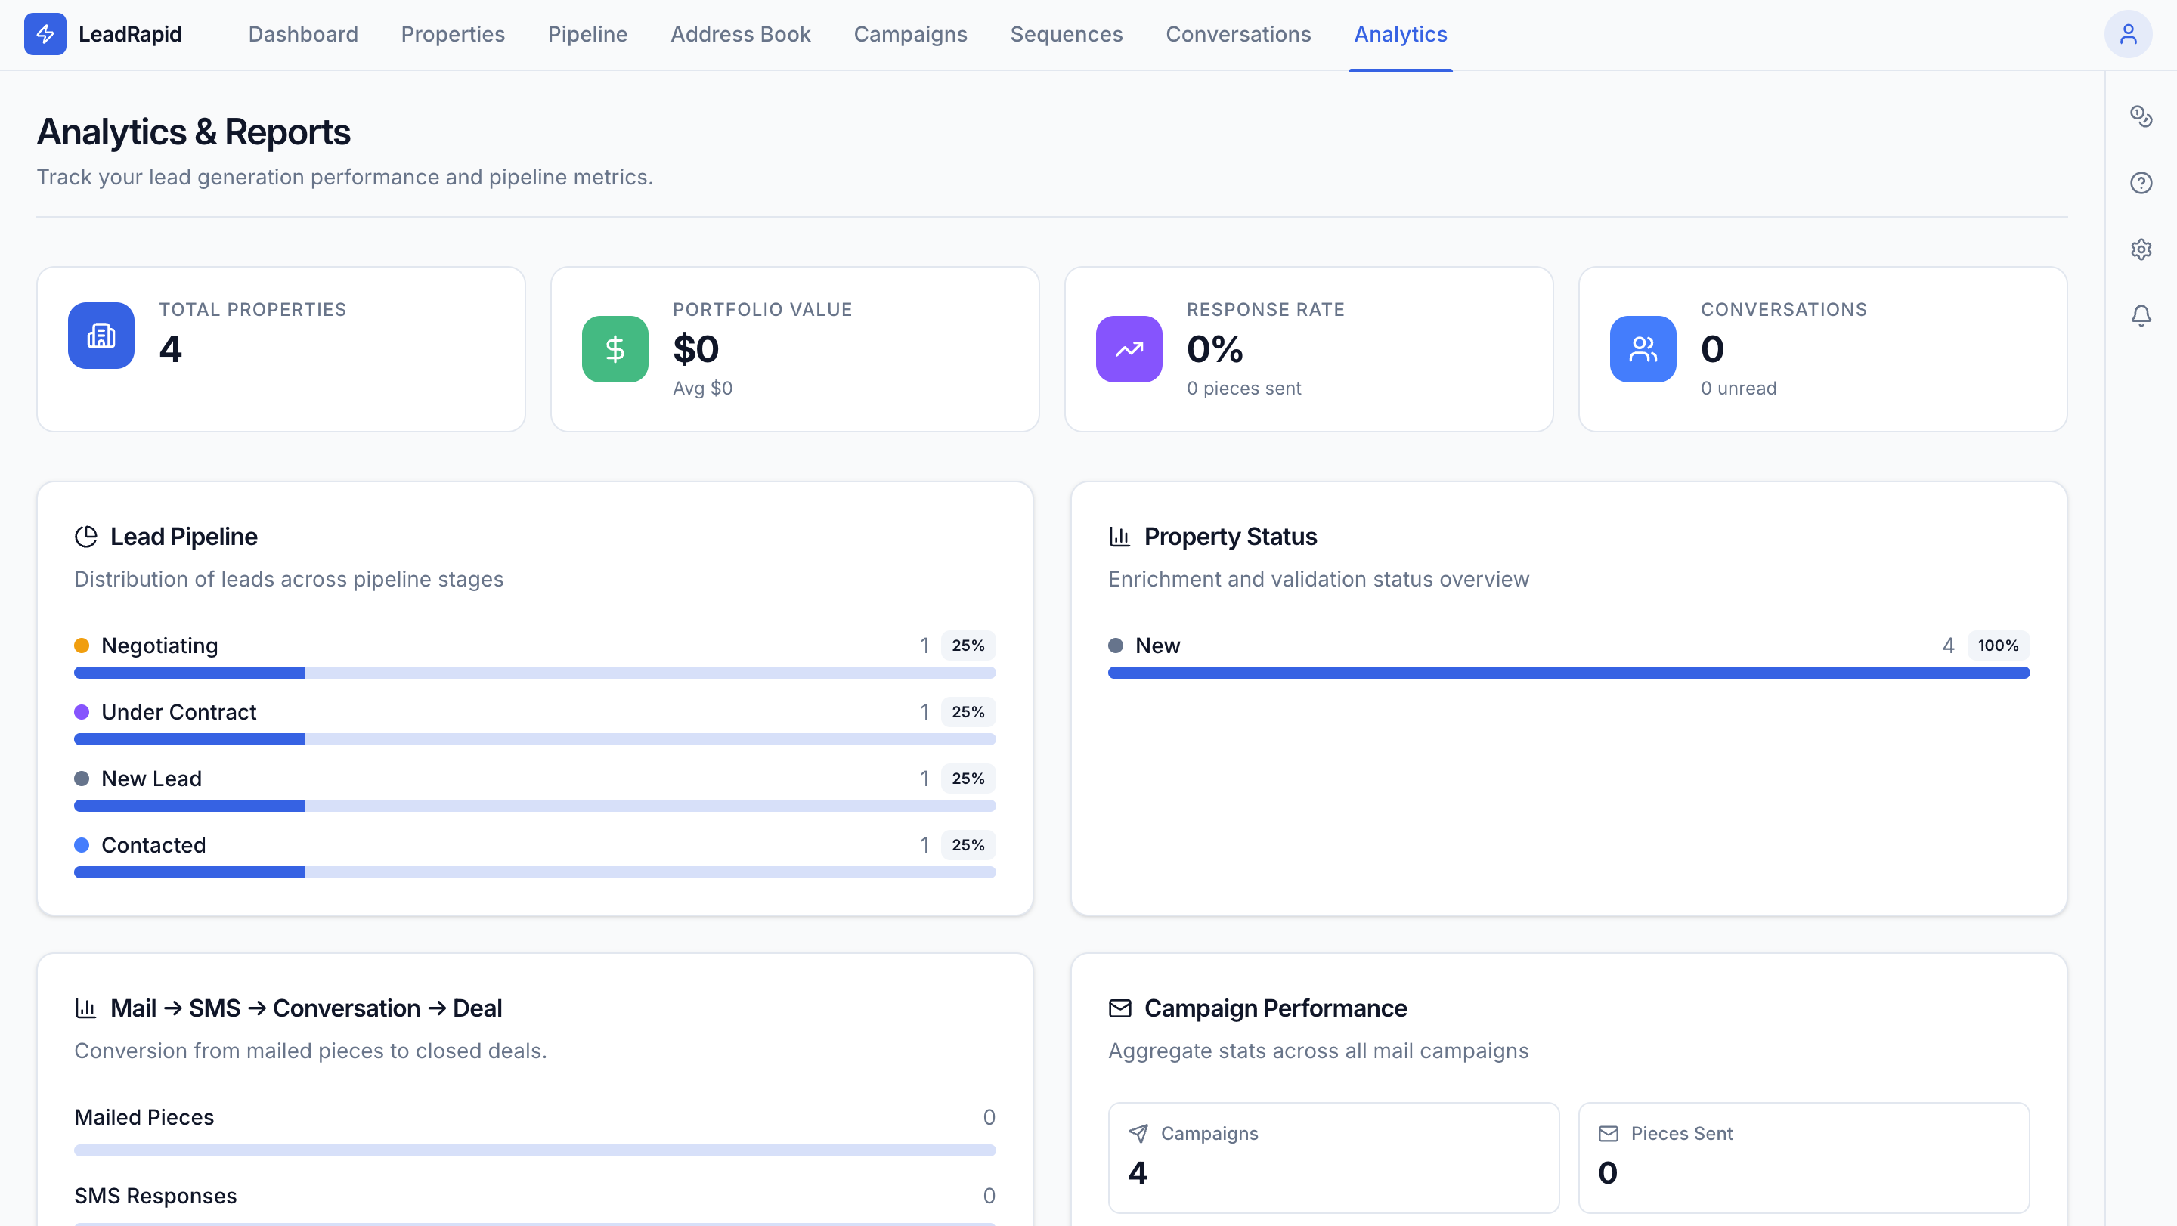
Task: Open the help question mark icon
Action: click(2140, 182)
